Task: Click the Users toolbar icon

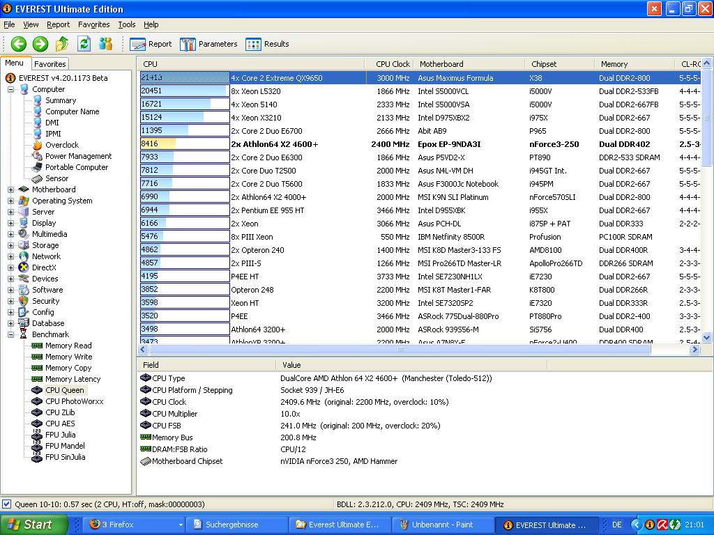Action: point(106,44)
